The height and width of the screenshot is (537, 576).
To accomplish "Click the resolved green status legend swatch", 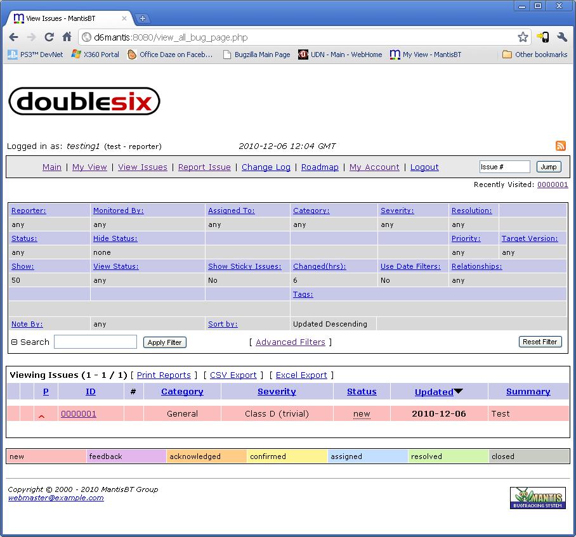I will click(x=448, y=456).
